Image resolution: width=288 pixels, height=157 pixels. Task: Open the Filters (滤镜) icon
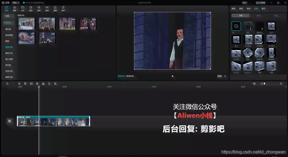tap(55, 7)
